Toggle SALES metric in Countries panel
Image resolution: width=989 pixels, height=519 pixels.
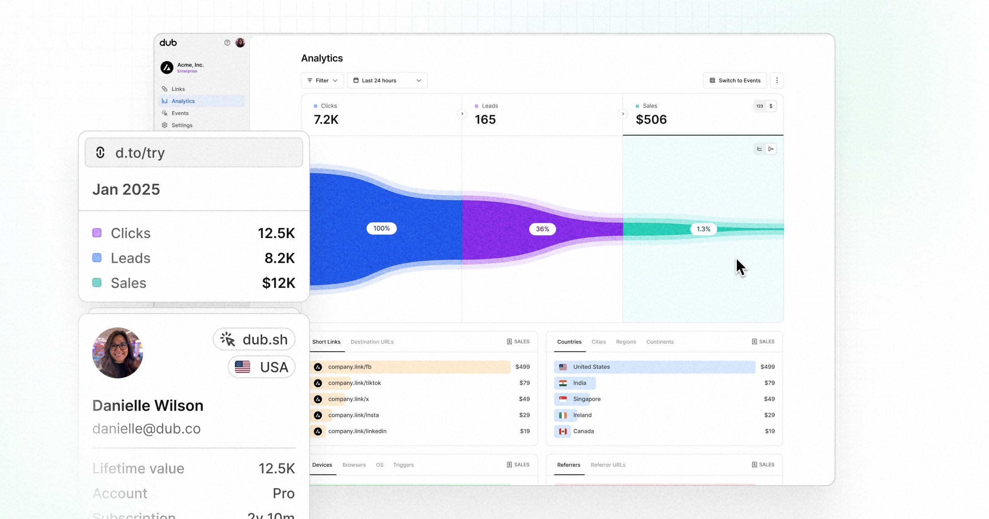coord(763,342)
